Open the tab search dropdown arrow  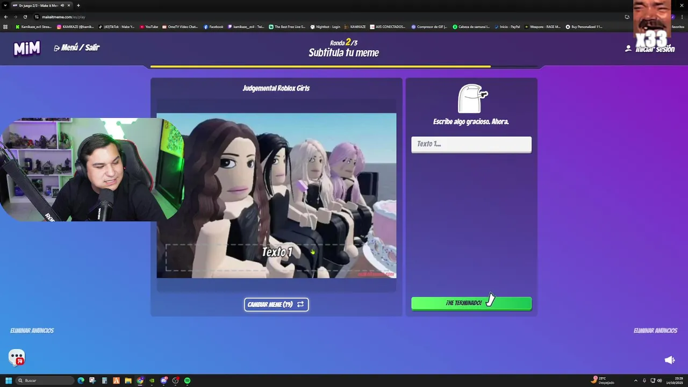5,5
